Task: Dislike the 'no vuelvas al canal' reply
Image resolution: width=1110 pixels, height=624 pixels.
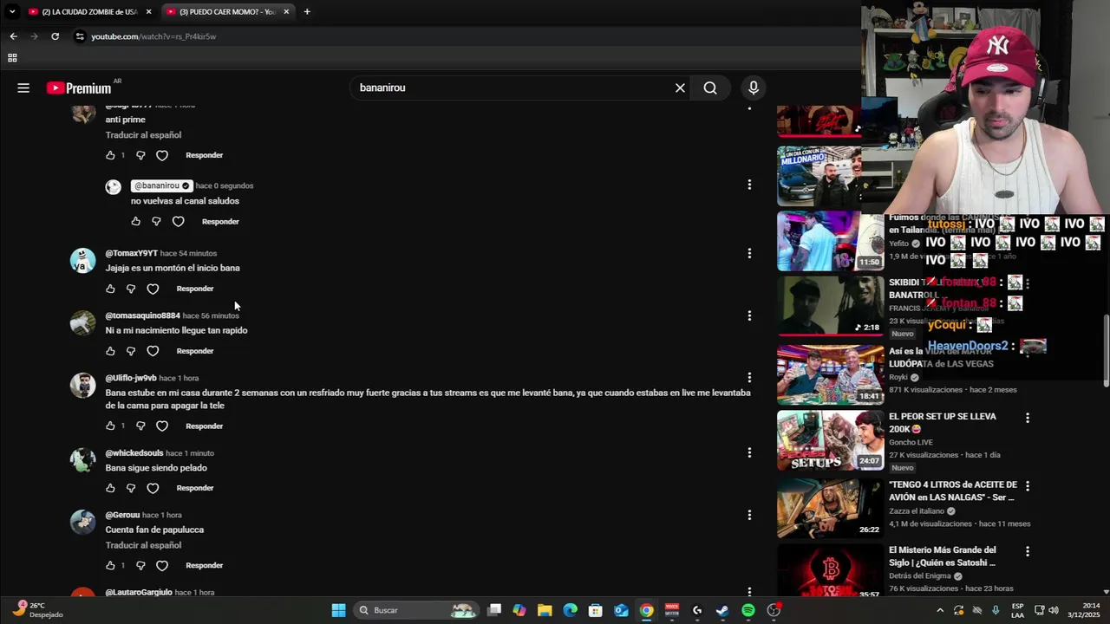Action: [156, 222]
